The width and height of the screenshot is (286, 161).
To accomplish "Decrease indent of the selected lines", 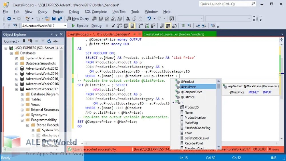I will coord(198,26).
